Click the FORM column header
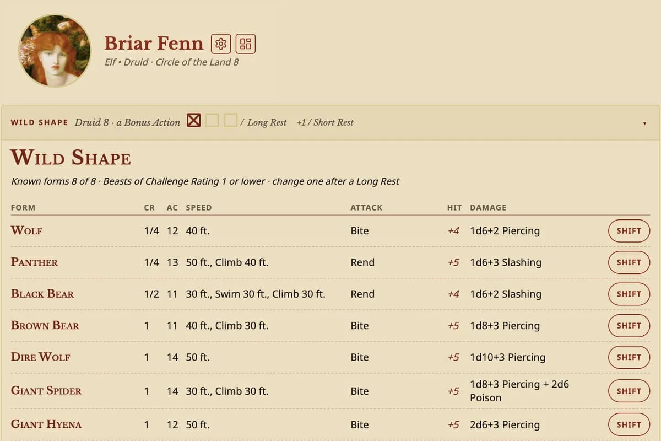Screen dimensions: 661x441 [x=23, y=208]
